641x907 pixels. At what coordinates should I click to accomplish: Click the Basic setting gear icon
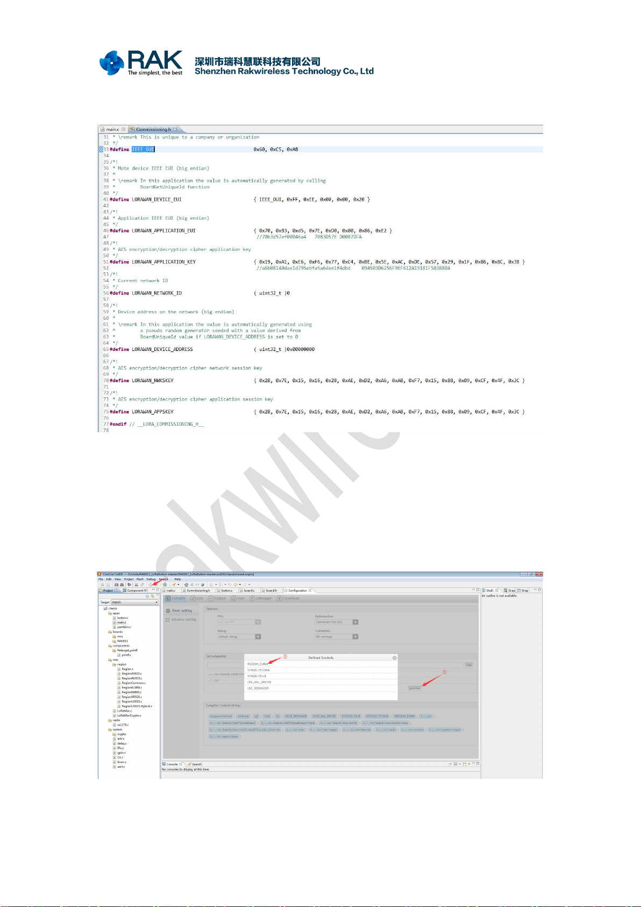pyautogui.click(x=168, y=611)
